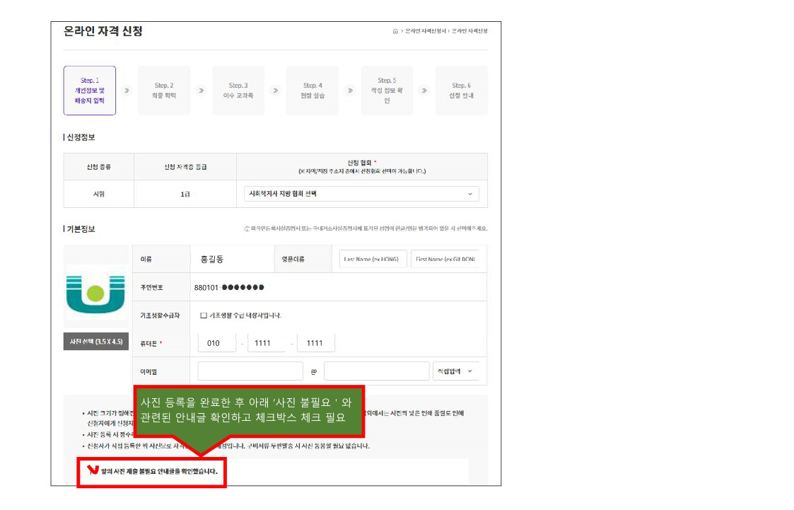The width and height of the screenshot is (794, 510).
Task: Click the middle phone number field
Action: point(267,343)
